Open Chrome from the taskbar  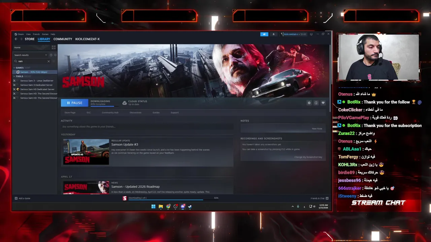168,207
